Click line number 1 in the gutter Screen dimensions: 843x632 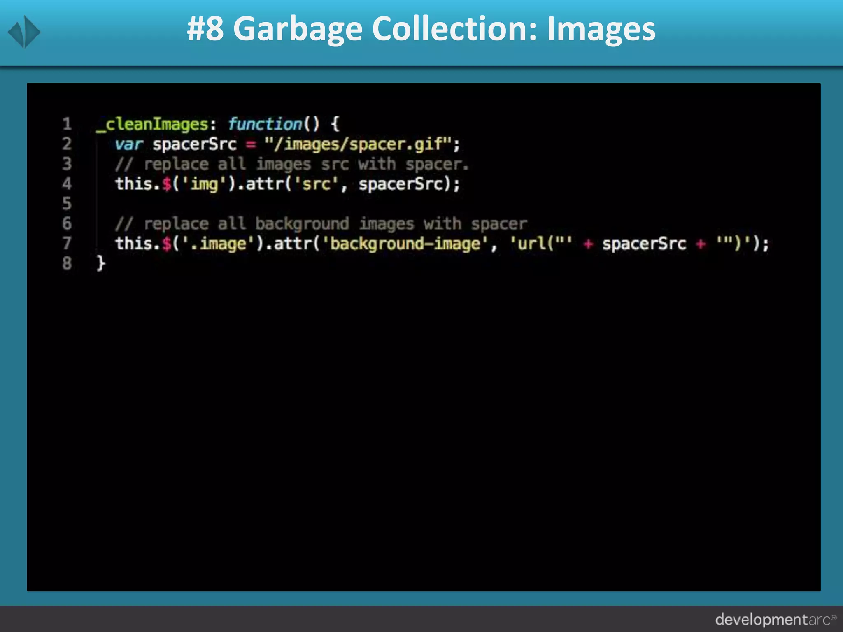coord(67,124)
